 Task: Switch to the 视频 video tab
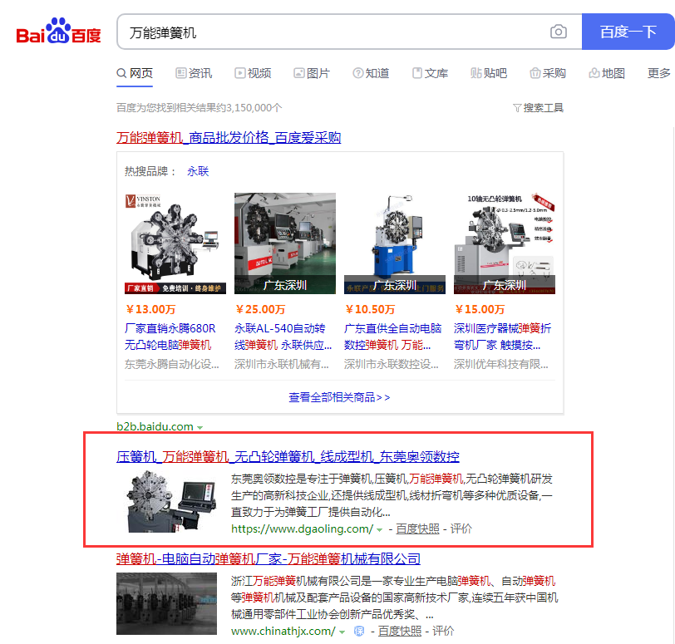(253, 73)
